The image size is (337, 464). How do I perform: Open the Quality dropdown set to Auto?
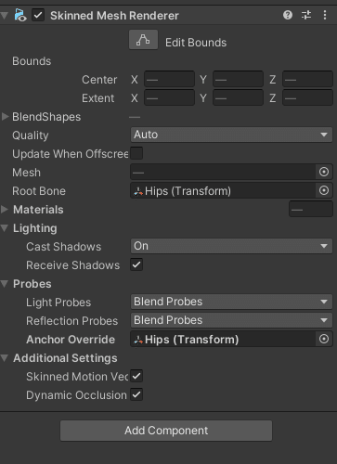click(x=231, y=135)
